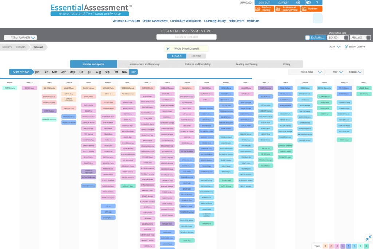Expand the Focus Area dropdown
The width and height of the screenshot is (373, 249).
[x=307, y=72]
